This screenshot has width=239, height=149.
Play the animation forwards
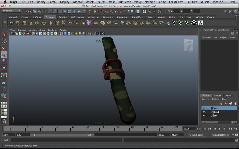coord(220,129)
